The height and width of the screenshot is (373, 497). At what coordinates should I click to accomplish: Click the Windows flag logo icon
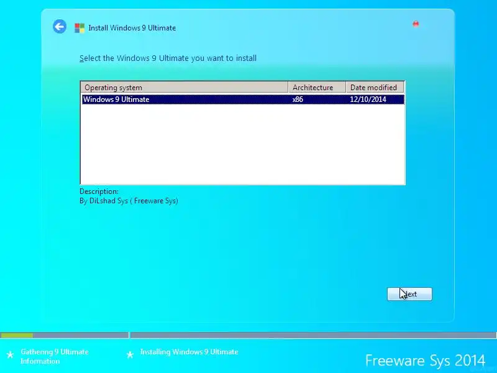(80, 28)
